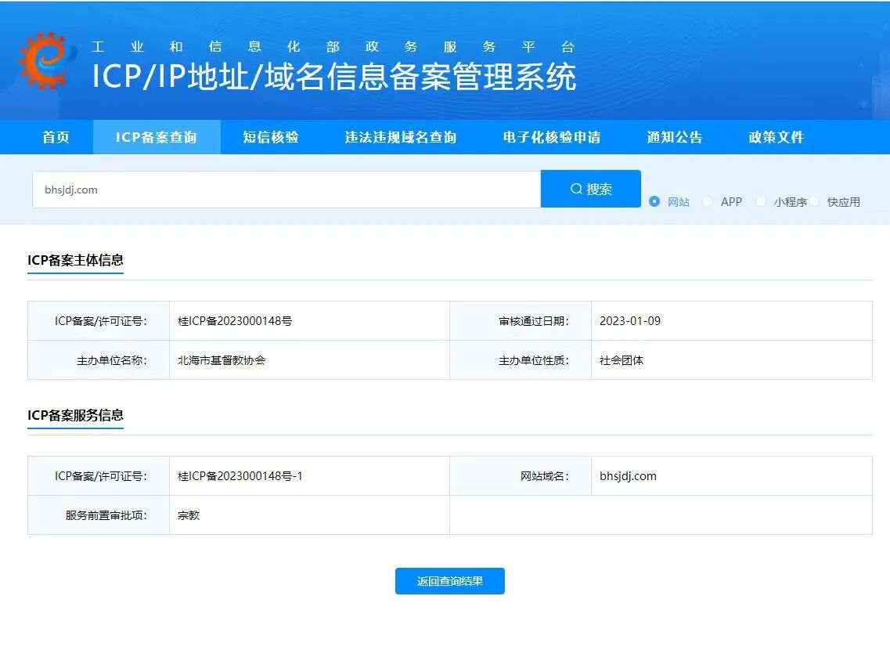The width and height of the screenshot is (890, 661).
Task: Select the ICP备案查询 tab
Action: [x=157, y=137]
